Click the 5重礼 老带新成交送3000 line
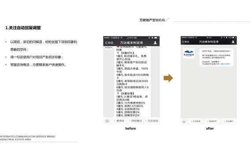Viewport: 251px width, 158px height. click(x=132, y=81)
